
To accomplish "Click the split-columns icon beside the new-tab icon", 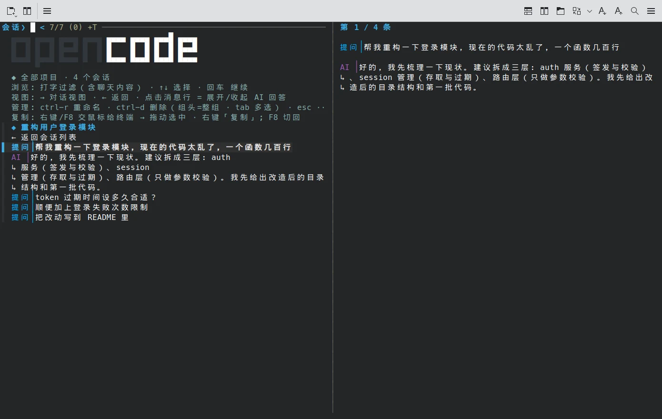I will point(27,11).
